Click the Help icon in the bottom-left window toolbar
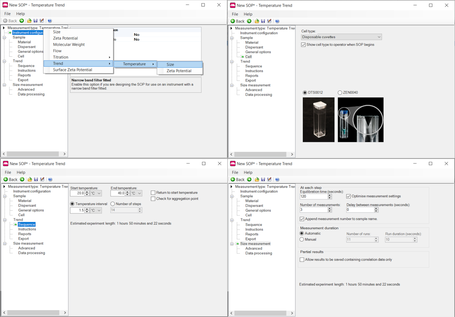This screenshot has height=317, width=455. coord(50,179)
